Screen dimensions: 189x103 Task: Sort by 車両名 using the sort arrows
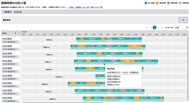coord(19,33)
